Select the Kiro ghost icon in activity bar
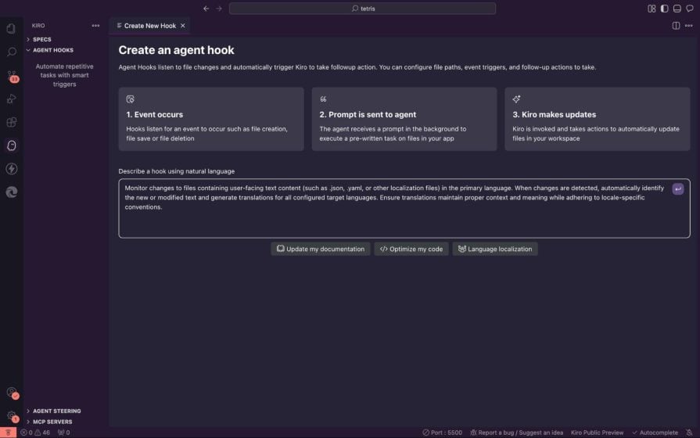The width and height of the screenshot is (700, 438). coord(11,145)
